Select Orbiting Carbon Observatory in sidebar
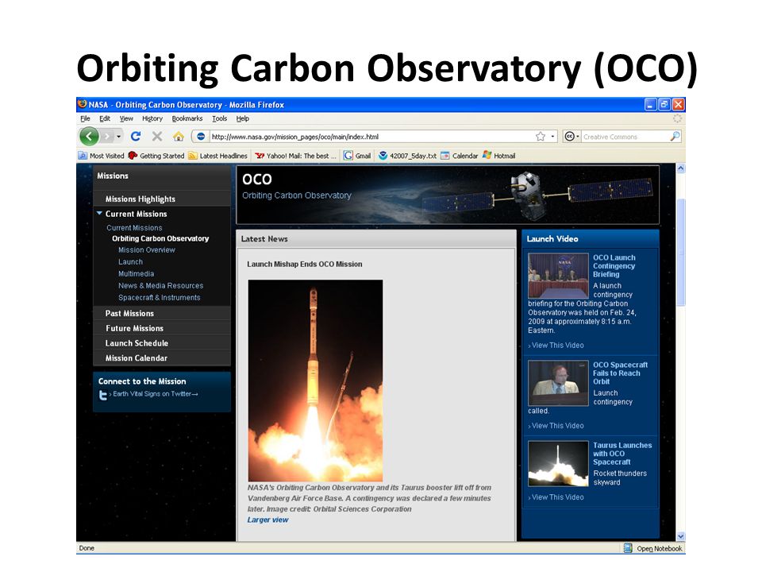The height and width of the screenshot is (572, 762). 160,238
